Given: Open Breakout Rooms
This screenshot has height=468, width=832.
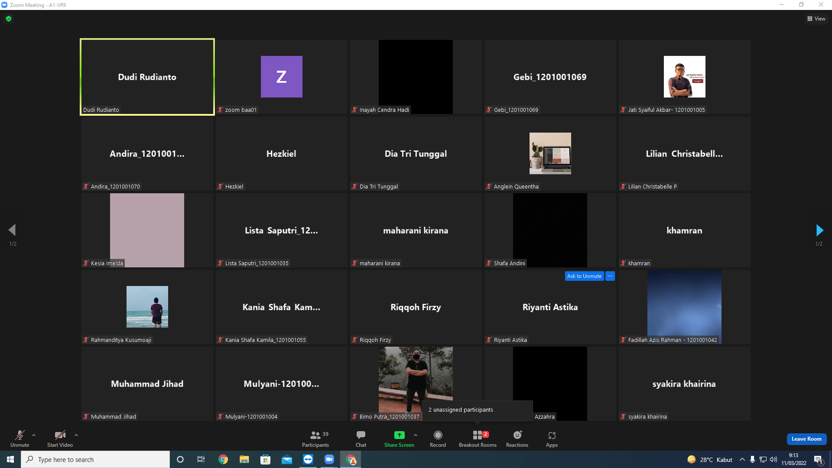Looking at the screenshot, I should [478, 439].
